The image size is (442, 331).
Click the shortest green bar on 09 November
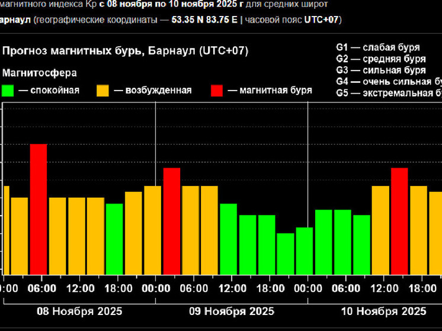tap(286, 253)
